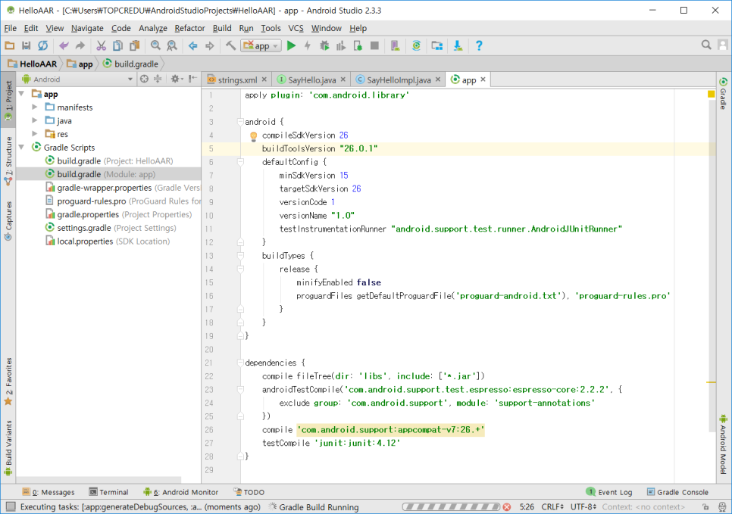The image size is (732, 514).
Task: Click the Sync Project with Gradle Files icon
Action: click(417, 45)
